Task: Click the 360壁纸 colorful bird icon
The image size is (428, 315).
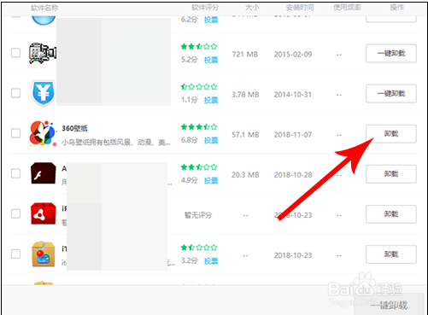Action: (x=43, y=133)
